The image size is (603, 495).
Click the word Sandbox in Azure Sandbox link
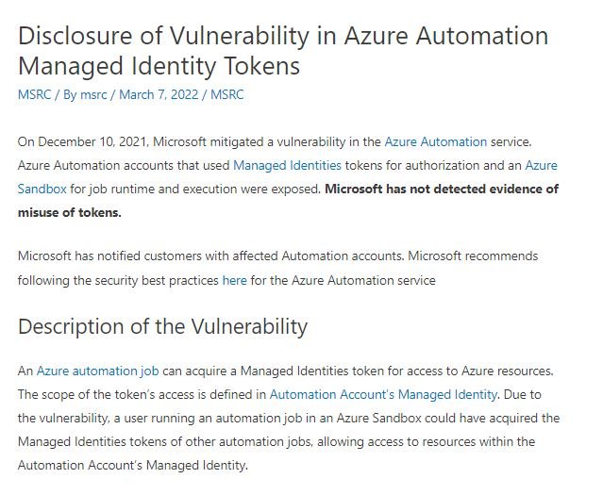pyautogui.click(x=42, y=190)
